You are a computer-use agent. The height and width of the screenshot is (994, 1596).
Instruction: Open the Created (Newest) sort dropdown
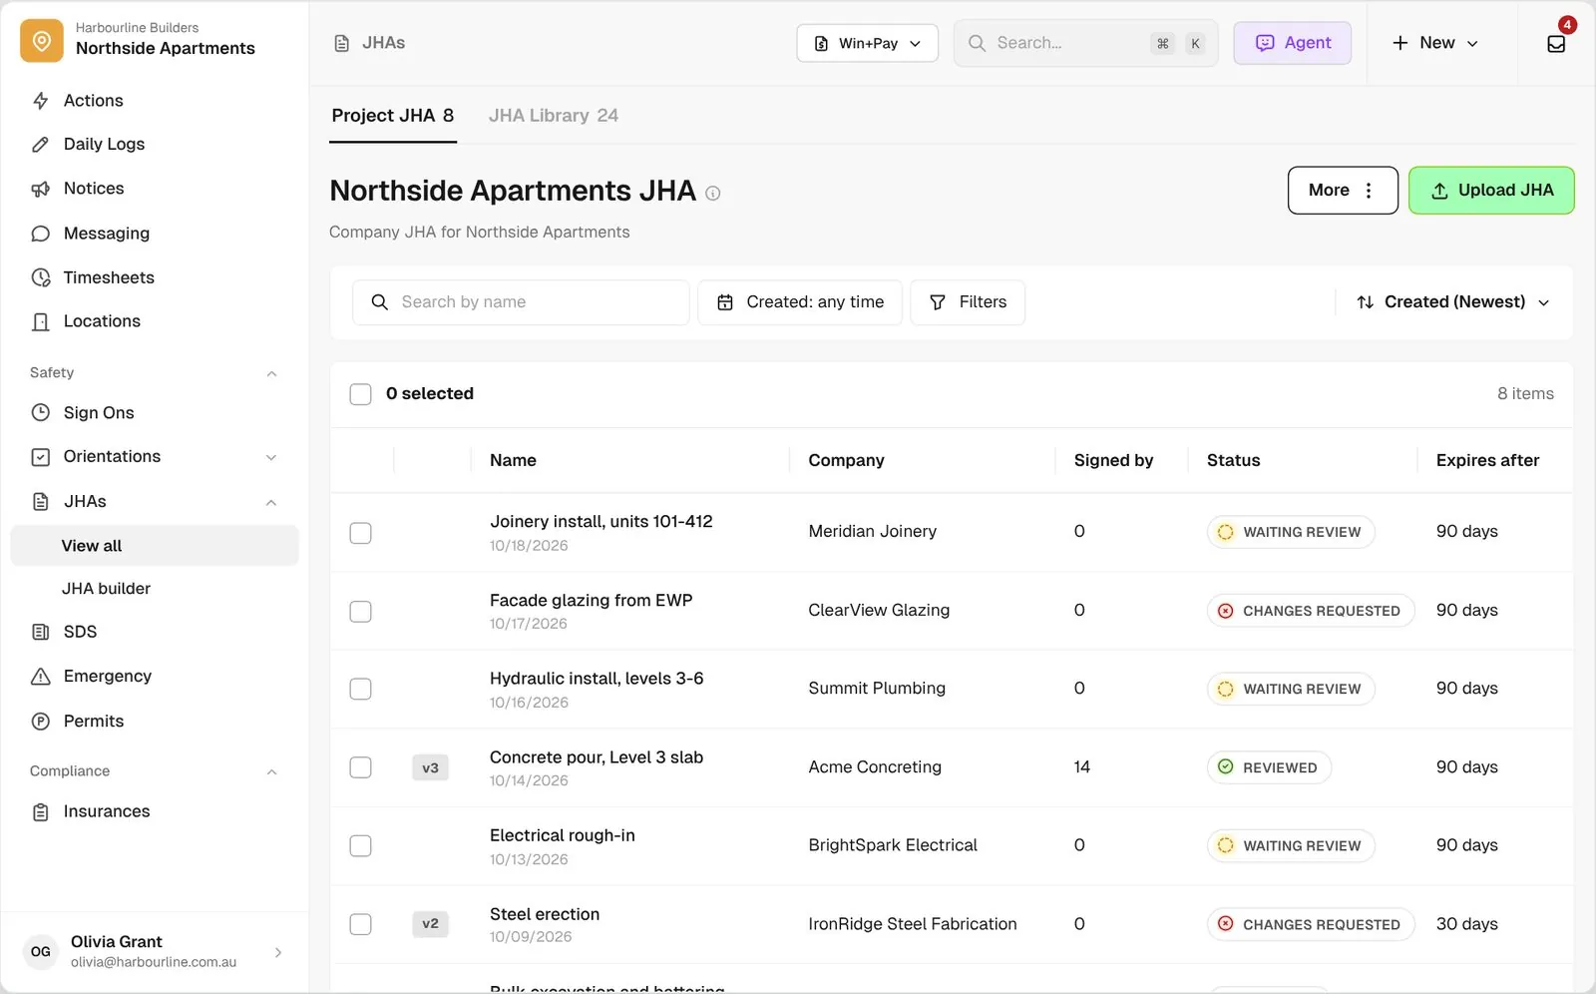click(1452, 302)
